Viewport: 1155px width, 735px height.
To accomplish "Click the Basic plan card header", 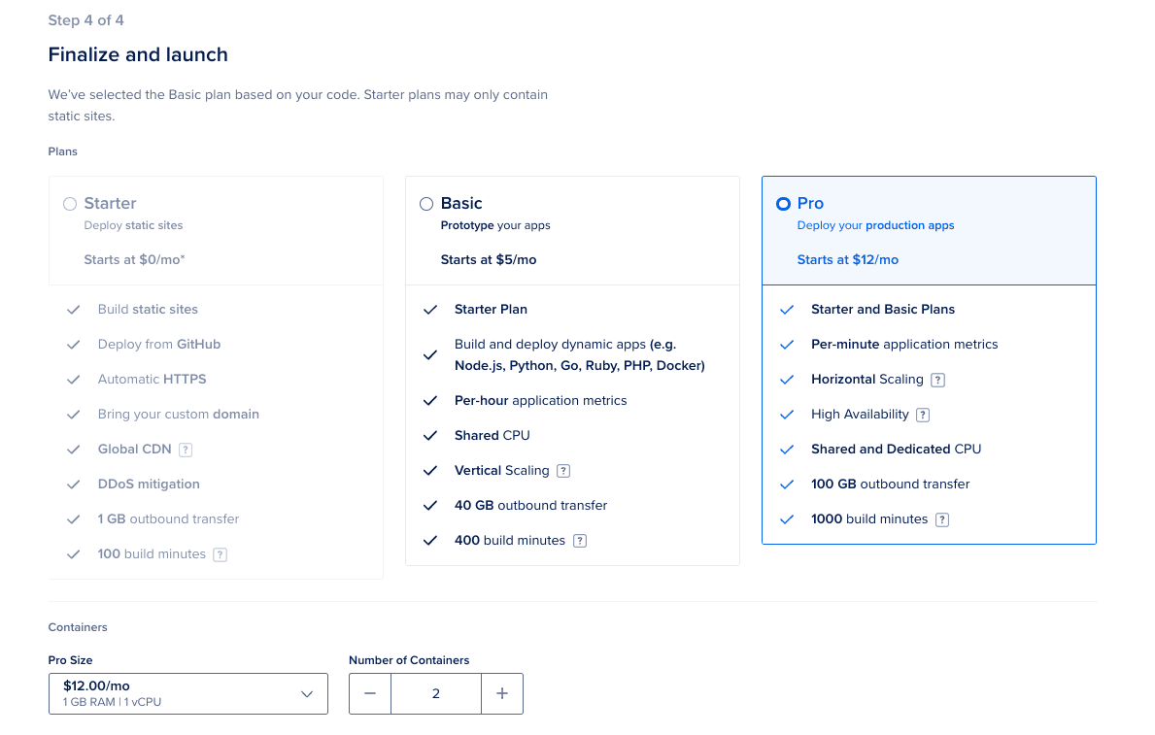I will tap(572, 230).
